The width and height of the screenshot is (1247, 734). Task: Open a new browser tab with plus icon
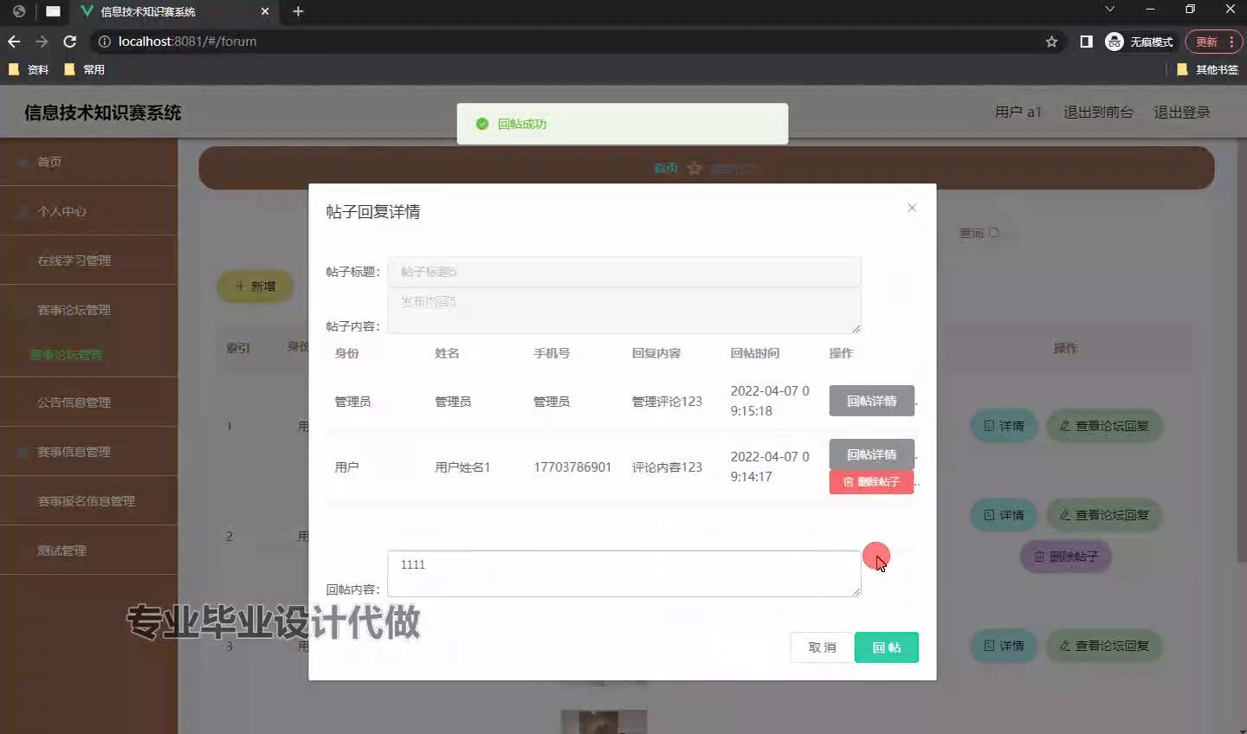pyautogui.click(x=298, y=11)
